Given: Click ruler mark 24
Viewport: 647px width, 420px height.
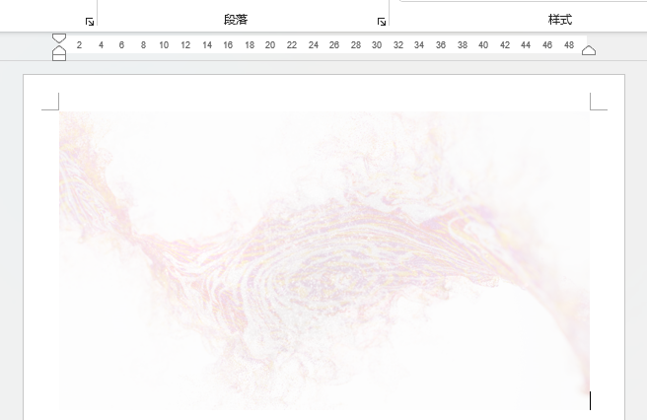Looking at the screenshot, I should pyautogui.click(x=314, y=45).
